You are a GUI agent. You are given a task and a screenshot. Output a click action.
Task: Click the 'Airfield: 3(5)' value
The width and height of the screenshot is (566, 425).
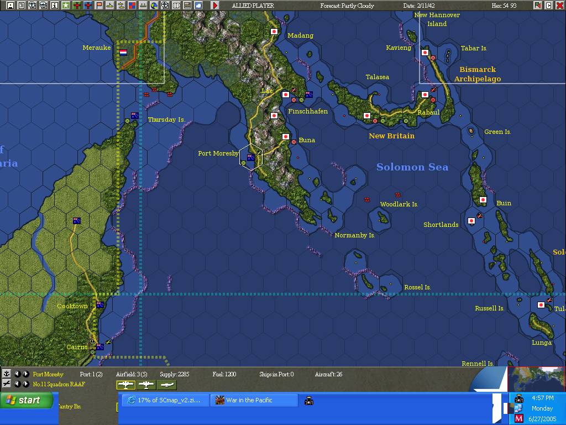pos(132,374)
